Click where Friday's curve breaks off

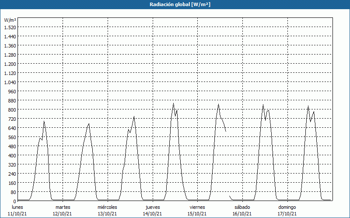tap(226, 131)
